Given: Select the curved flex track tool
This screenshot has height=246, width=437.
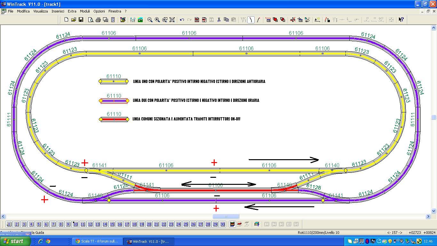Looking at the screenshot, I should point(258,20).
